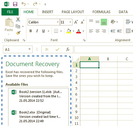The height and width of the screenshot is (126, 133).
Task: Align text left
Action: 91,31
